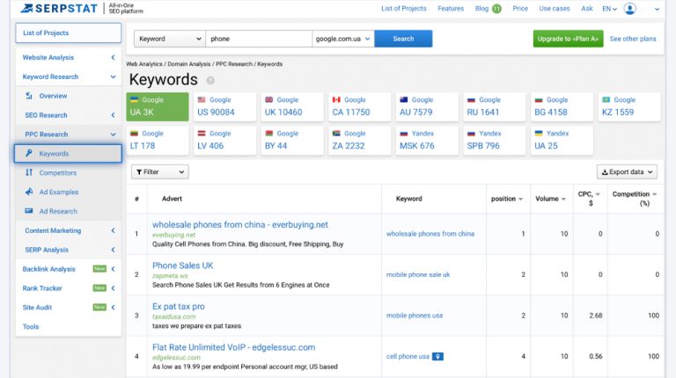Open the EN language dropdown
The height and width of the screenshot is (378, 676).
(x=610, y=9)
